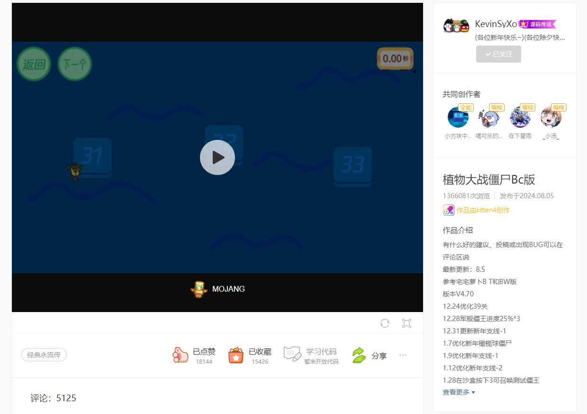Click the line 12.24优化39关
This screenshot has width=587, height=414.
click(465, 306)
